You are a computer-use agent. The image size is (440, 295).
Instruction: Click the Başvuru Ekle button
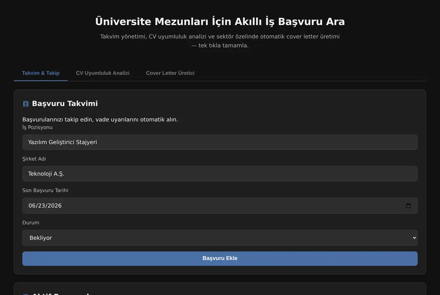point(220,258)
